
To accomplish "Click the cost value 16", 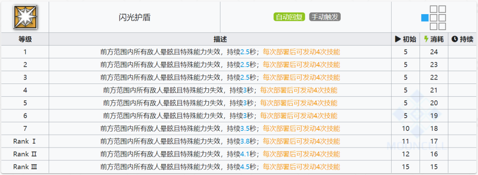I will click(434, 154).
